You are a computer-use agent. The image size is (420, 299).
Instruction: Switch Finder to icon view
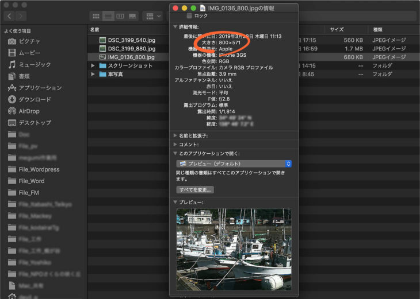click(x=96, y=16)
